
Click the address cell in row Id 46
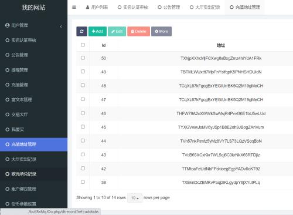(221, 113)
